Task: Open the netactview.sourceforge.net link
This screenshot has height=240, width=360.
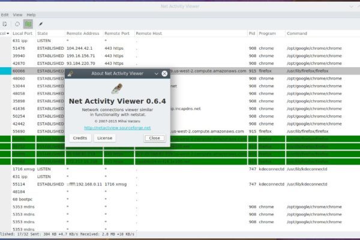Action: [x=117, y=127]
